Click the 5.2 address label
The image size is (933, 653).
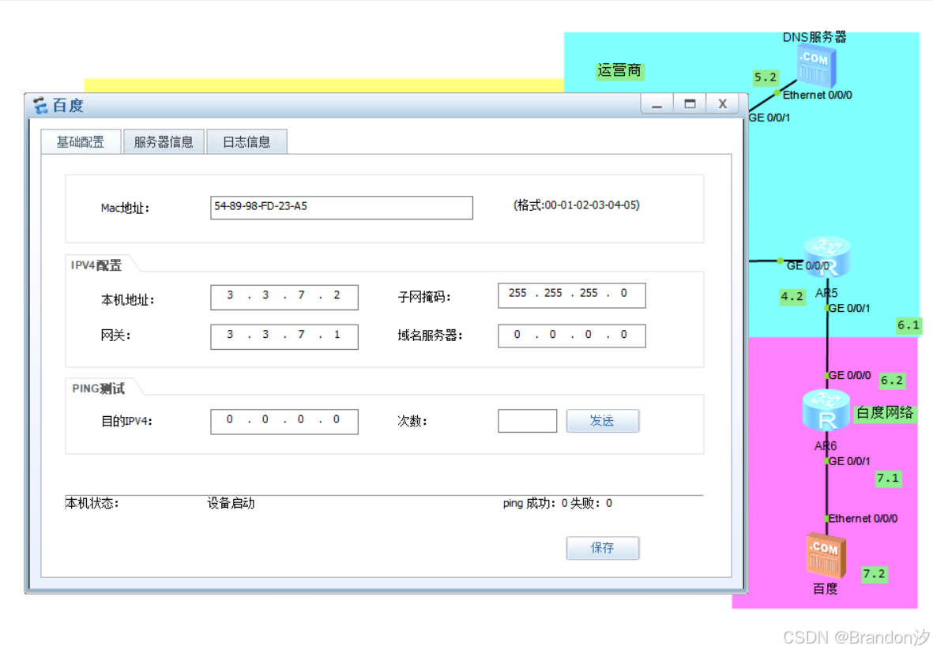766,77
